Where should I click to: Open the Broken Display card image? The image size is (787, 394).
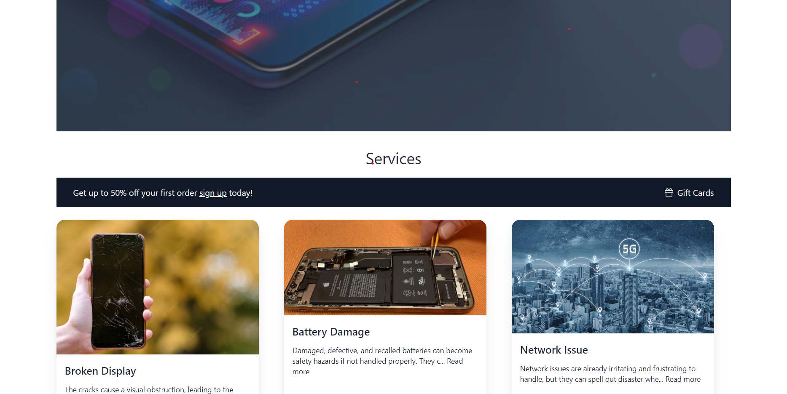tap(158, 287)
